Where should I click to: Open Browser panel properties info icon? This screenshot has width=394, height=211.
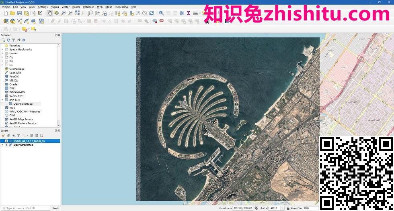pyautogui.click(x=24, y=40)
